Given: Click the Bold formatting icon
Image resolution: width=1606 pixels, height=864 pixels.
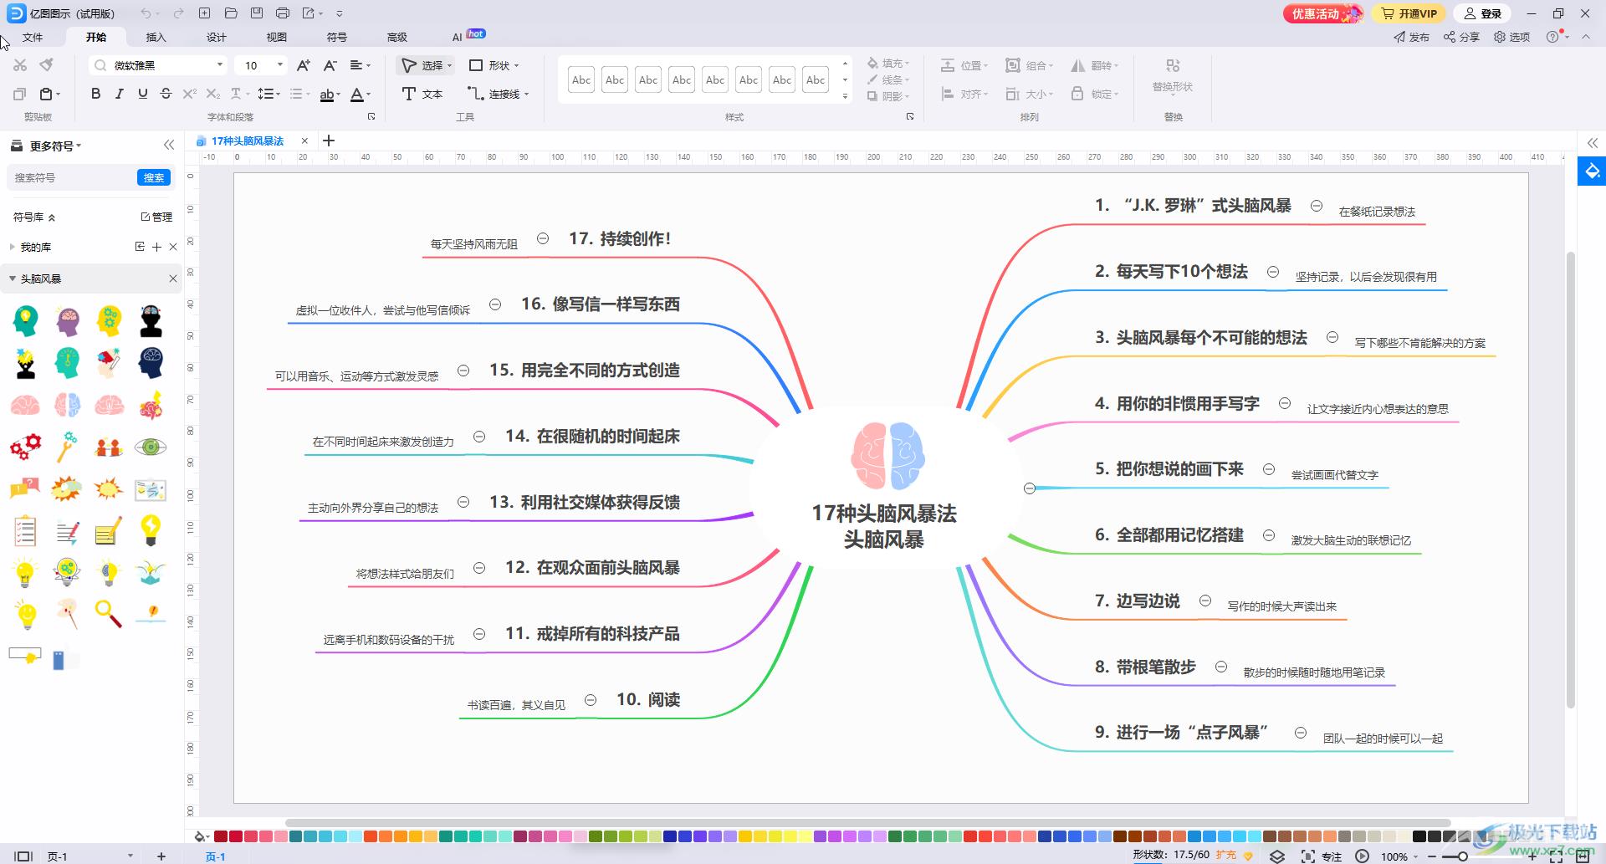Looking at the screenshot, I should pyautogui.click(x=96, y=94).
